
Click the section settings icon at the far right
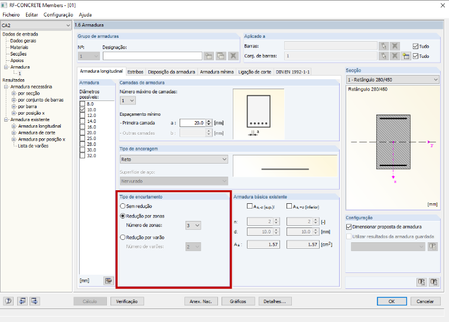(434, 282)
